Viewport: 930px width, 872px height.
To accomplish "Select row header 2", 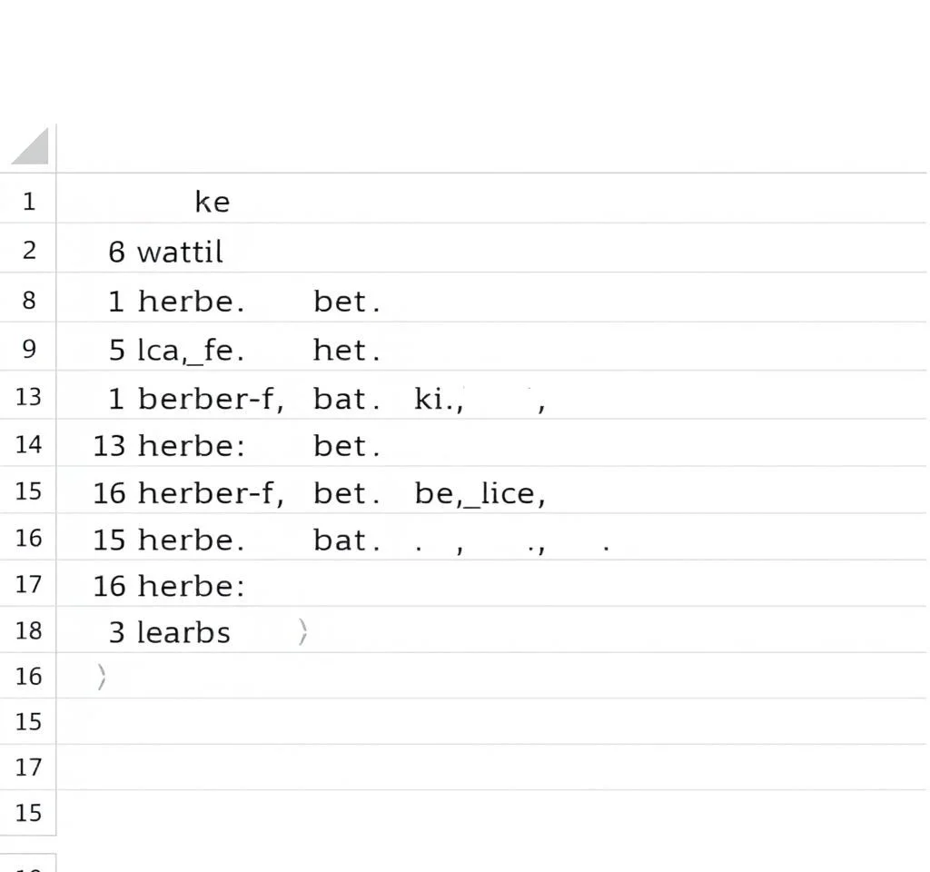I will [28, 250].
